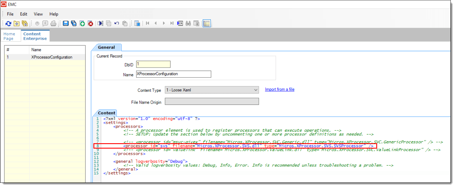
Task: Click the stacked folders with star icon
Action: (x=25, y=23)
